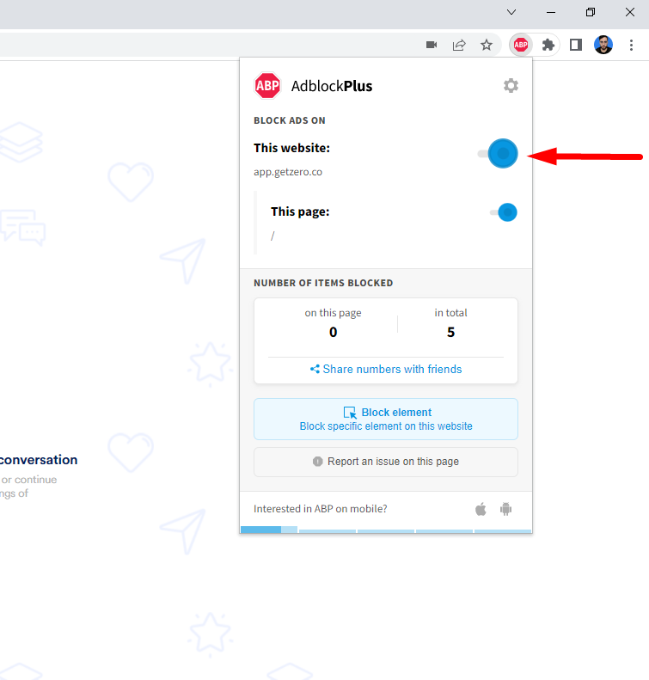
Task: Click the camera icon in the address bar
Action: tap(432, 45)
